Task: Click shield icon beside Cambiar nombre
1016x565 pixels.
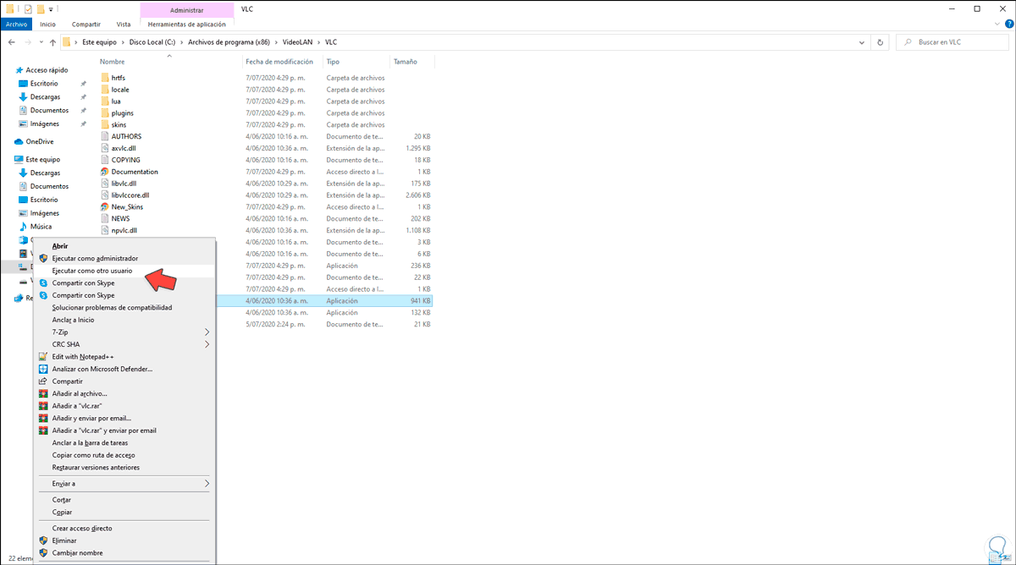Action: pos(43,553)
